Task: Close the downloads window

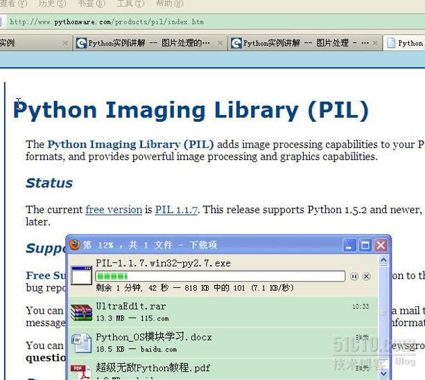Action: [381, 245]
